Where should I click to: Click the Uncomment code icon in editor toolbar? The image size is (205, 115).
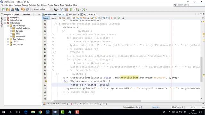(x=123, y=18)
